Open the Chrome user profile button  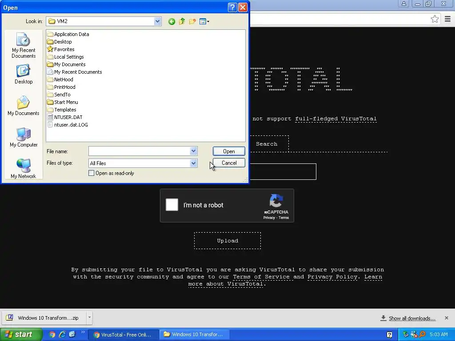click(403, 4)
